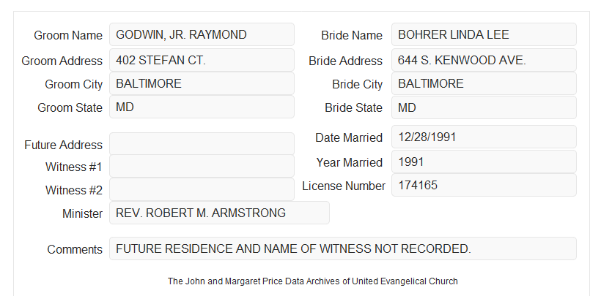Focus the empty Witness #2 field
The width and height of the screenshot is (590, 296).
[x=202, y=189]
